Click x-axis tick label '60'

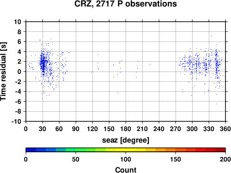(x=59, y=129)
